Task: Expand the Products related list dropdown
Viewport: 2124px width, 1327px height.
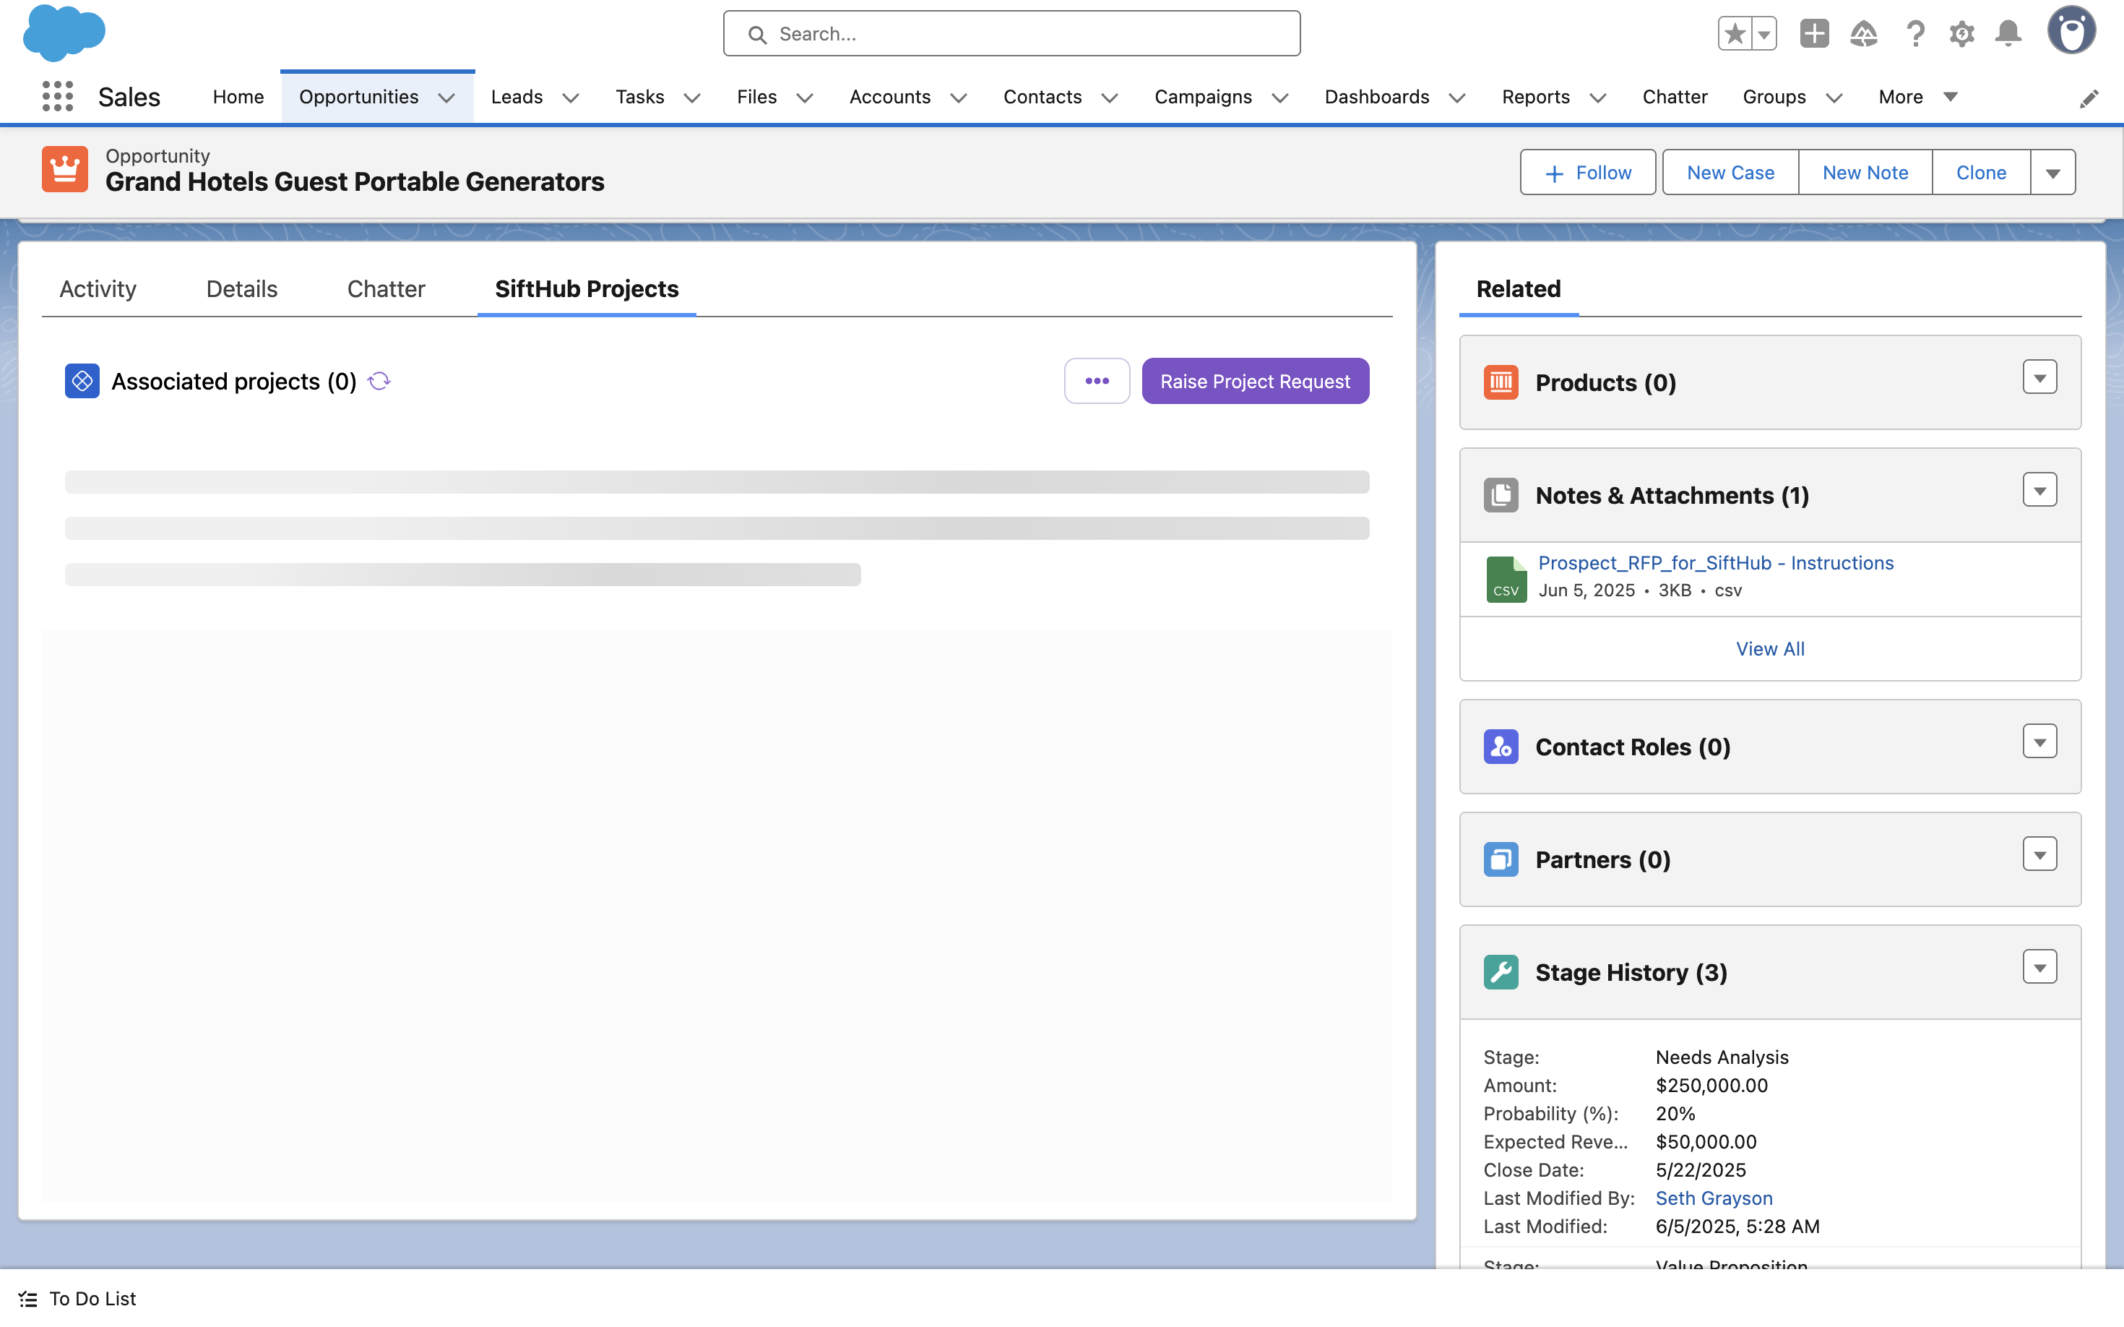Action: (x=2039, y=377)
